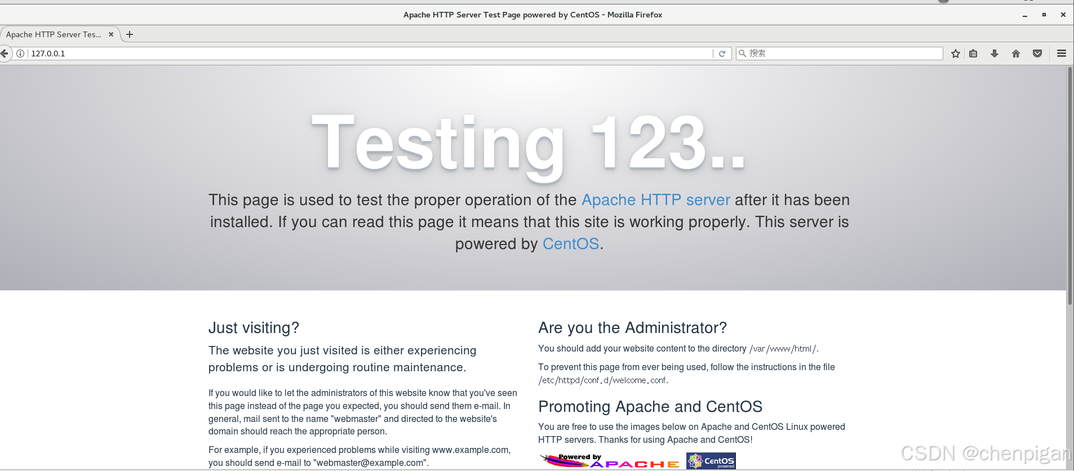Open Pocket saved list icon

[x=1037, y=54]
